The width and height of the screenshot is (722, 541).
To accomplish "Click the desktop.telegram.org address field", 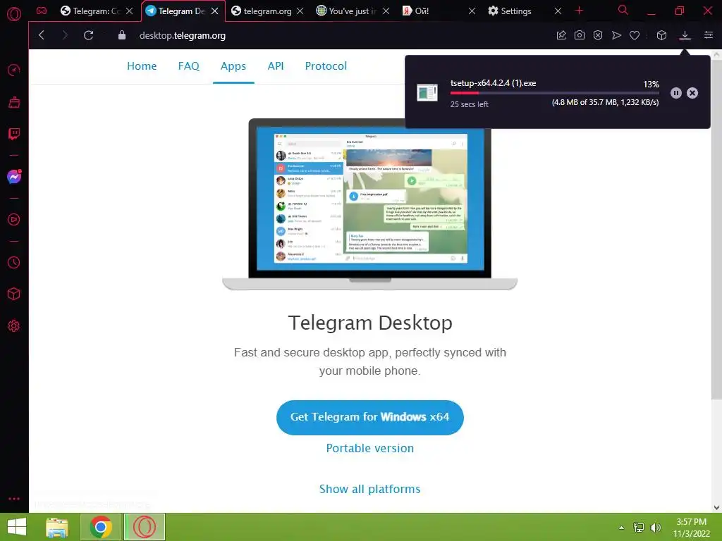I will coord(183,35).
